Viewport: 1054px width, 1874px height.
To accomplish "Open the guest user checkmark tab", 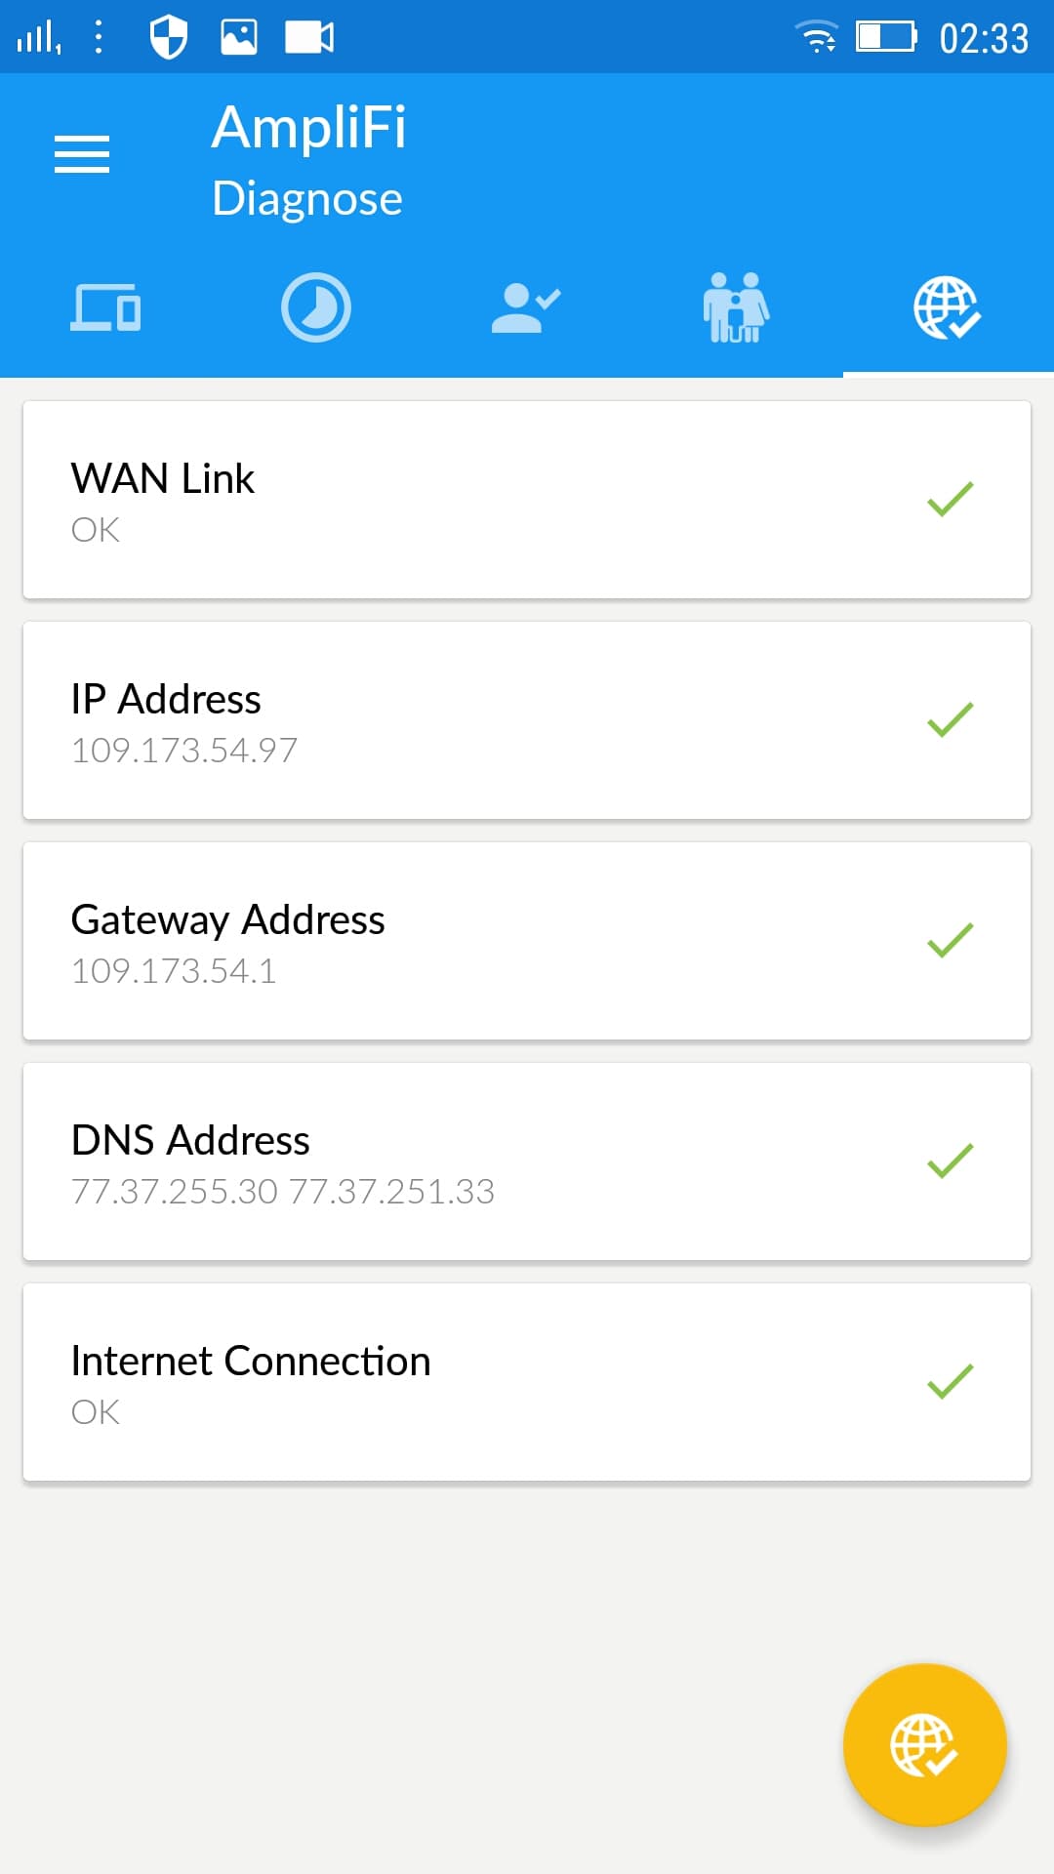I will [x=526, y=307].
